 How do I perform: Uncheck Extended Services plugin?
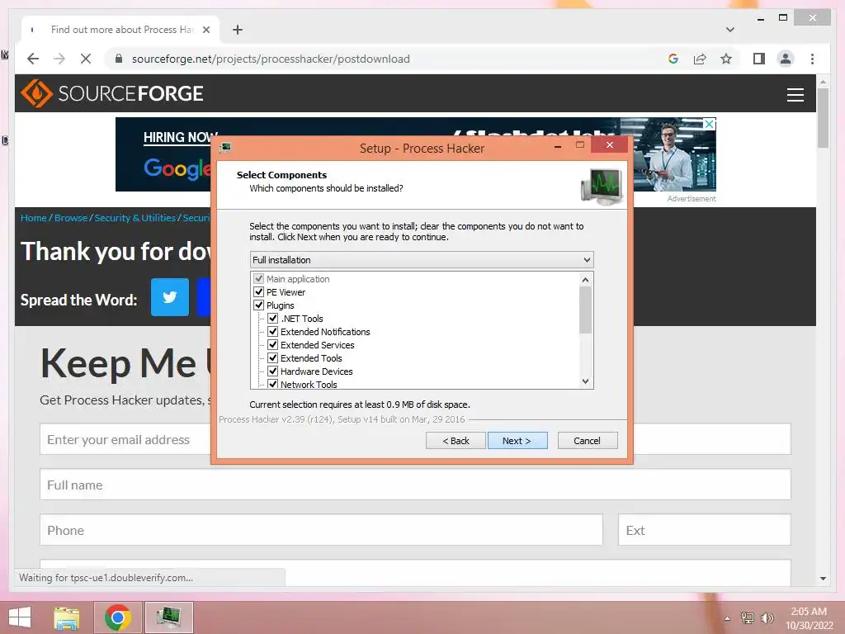pyautogui.click(x=272, y=344)
